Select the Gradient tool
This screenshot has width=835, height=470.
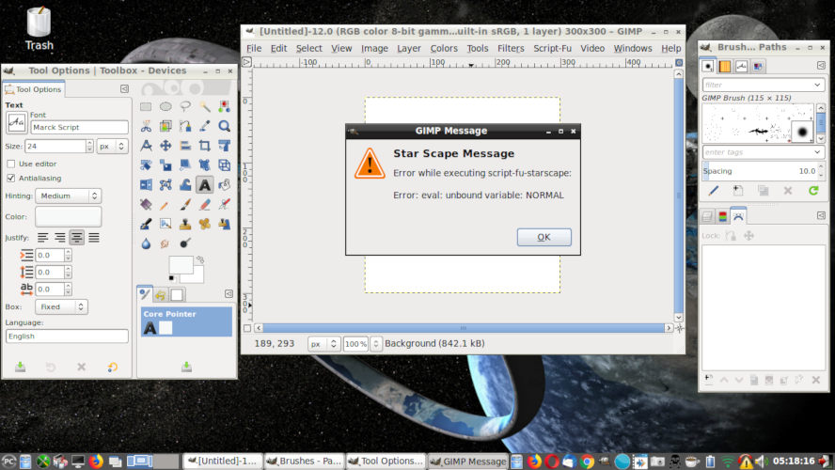[146, 204]
